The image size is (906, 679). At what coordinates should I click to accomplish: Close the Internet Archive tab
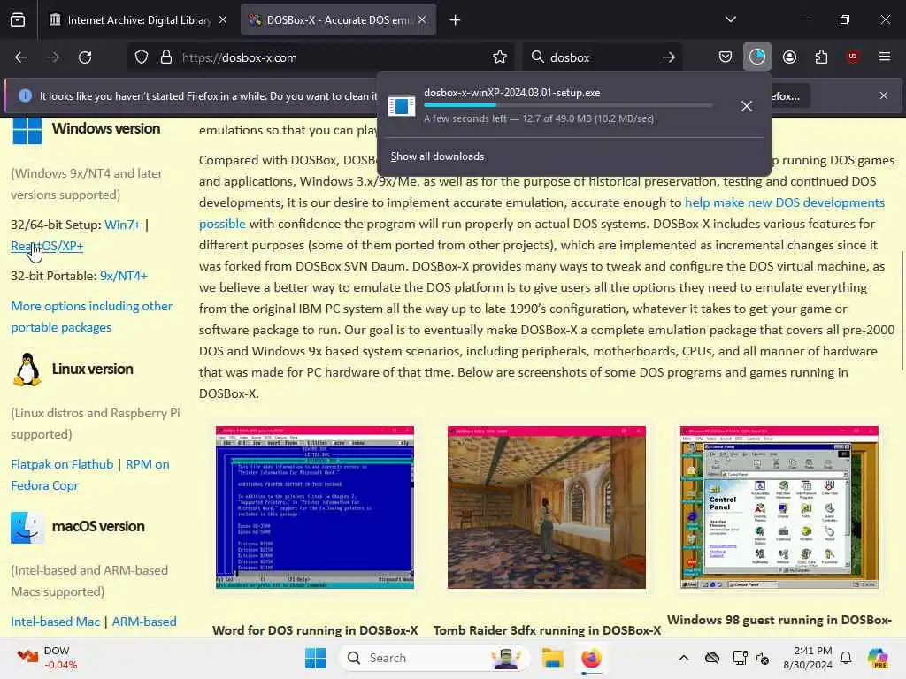223,20
